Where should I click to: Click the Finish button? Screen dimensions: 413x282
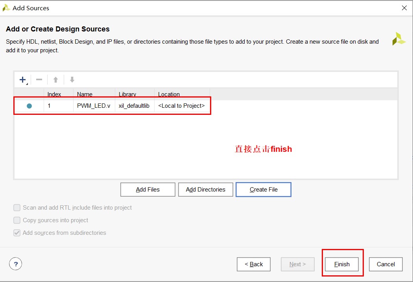[x=342, y=264]
